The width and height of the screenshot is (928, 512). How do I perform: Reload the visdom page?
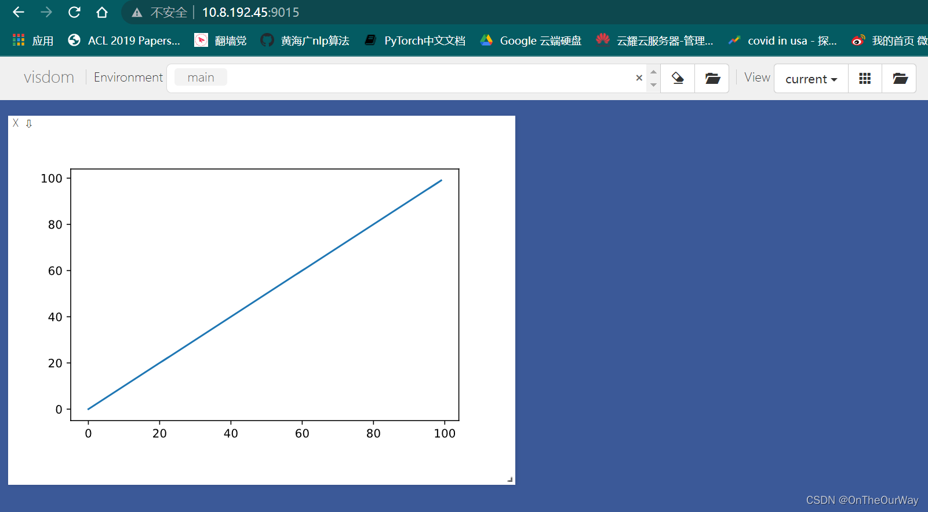point(74,12)
